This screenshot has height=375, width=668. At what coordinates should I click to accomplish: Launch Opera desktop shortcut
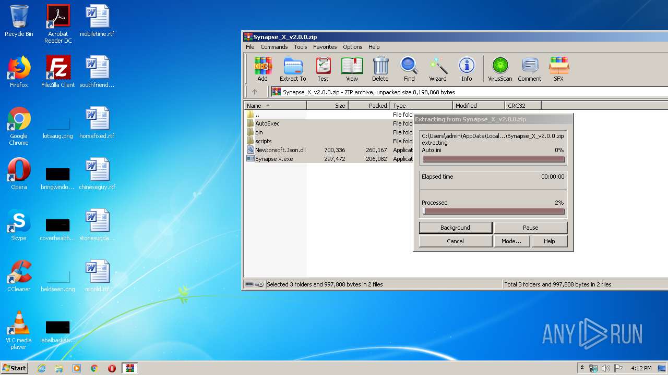[x=19, y=174]
